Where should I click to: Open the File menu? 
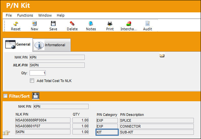9,15
